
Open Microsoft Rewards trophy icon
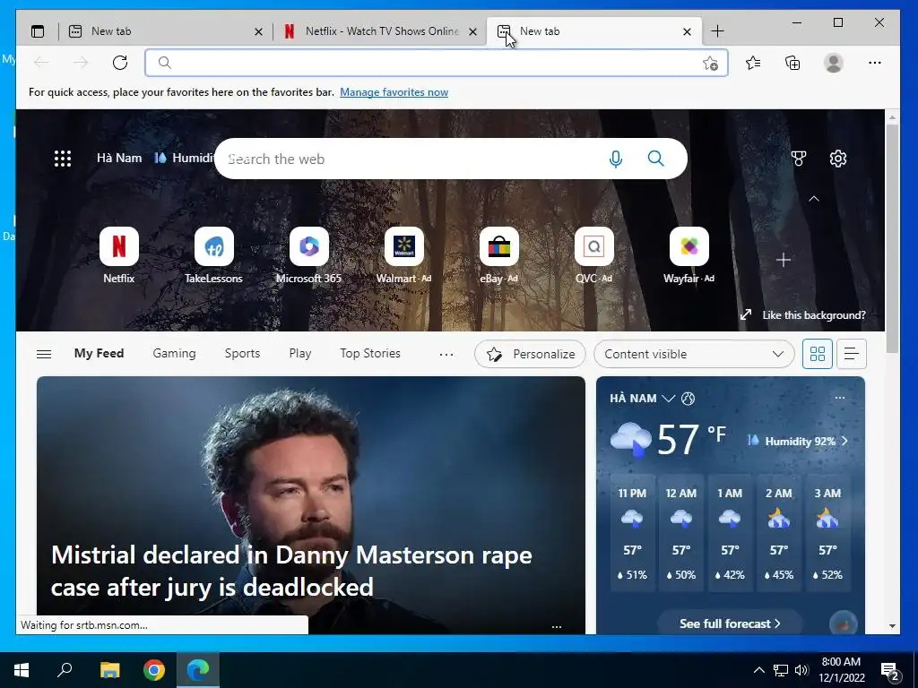pyautogui.click(x=799, y=159)
